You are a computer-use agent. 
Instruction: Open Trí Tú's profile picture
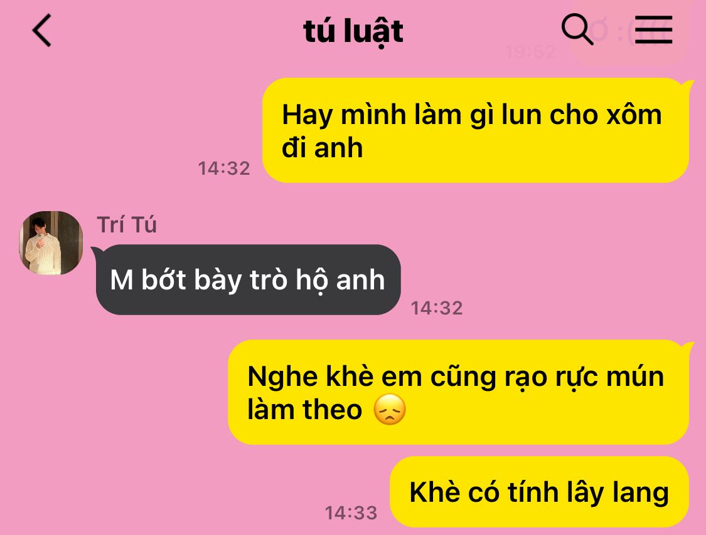click(x=51, y=243)
